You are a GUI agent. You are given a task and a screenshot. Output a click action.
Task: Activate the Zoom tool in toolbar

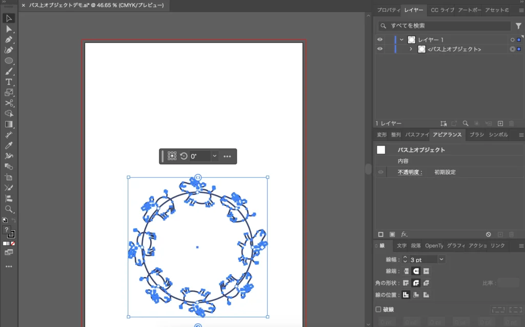(x=9, y=209)
